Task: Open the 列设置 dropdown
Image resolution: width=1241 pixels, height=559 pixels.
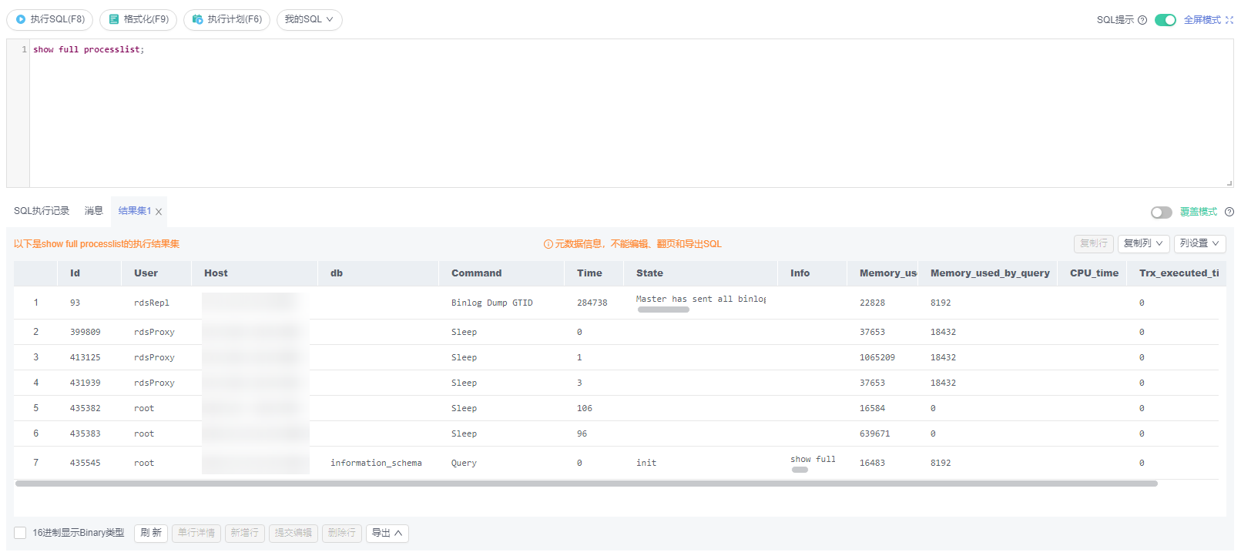Action: [1199, 243]
